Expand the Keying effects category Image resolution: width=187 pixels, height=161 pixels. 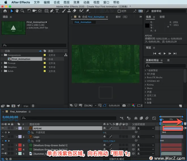click(x=145, y=85)
